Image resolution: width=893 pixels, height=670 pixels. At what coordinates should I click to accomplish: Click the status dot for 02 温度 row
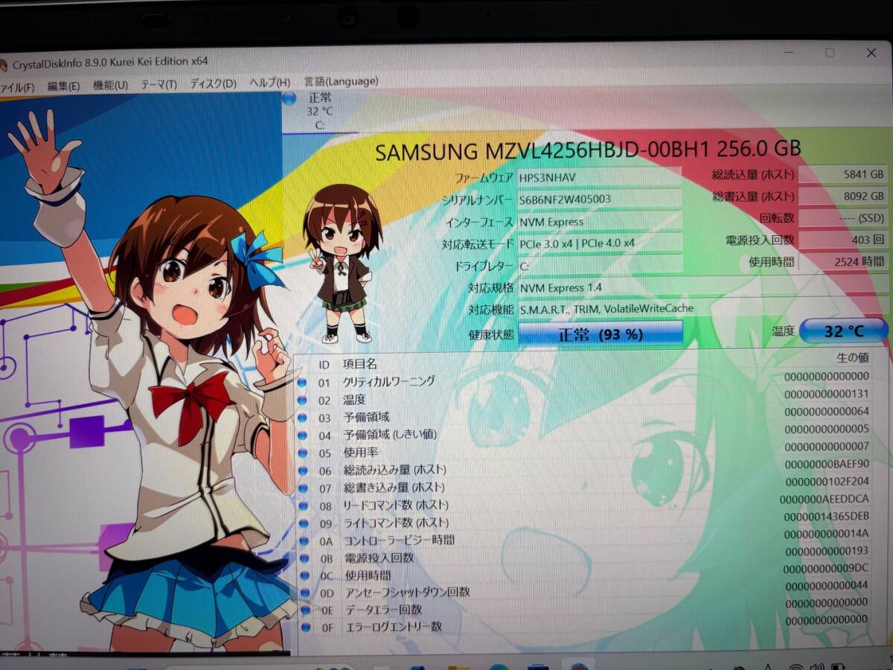303,401
